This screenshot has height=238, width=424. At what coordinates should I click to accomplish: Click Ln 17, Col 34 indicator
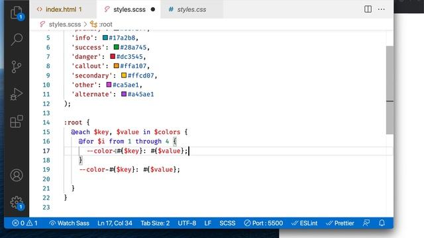[x=115, y=223]
